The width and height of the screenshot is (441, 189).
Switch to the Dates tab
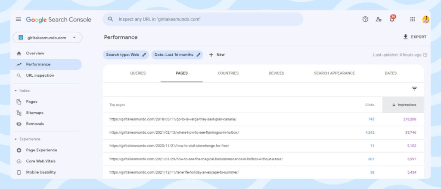click(x=391, y=73)
